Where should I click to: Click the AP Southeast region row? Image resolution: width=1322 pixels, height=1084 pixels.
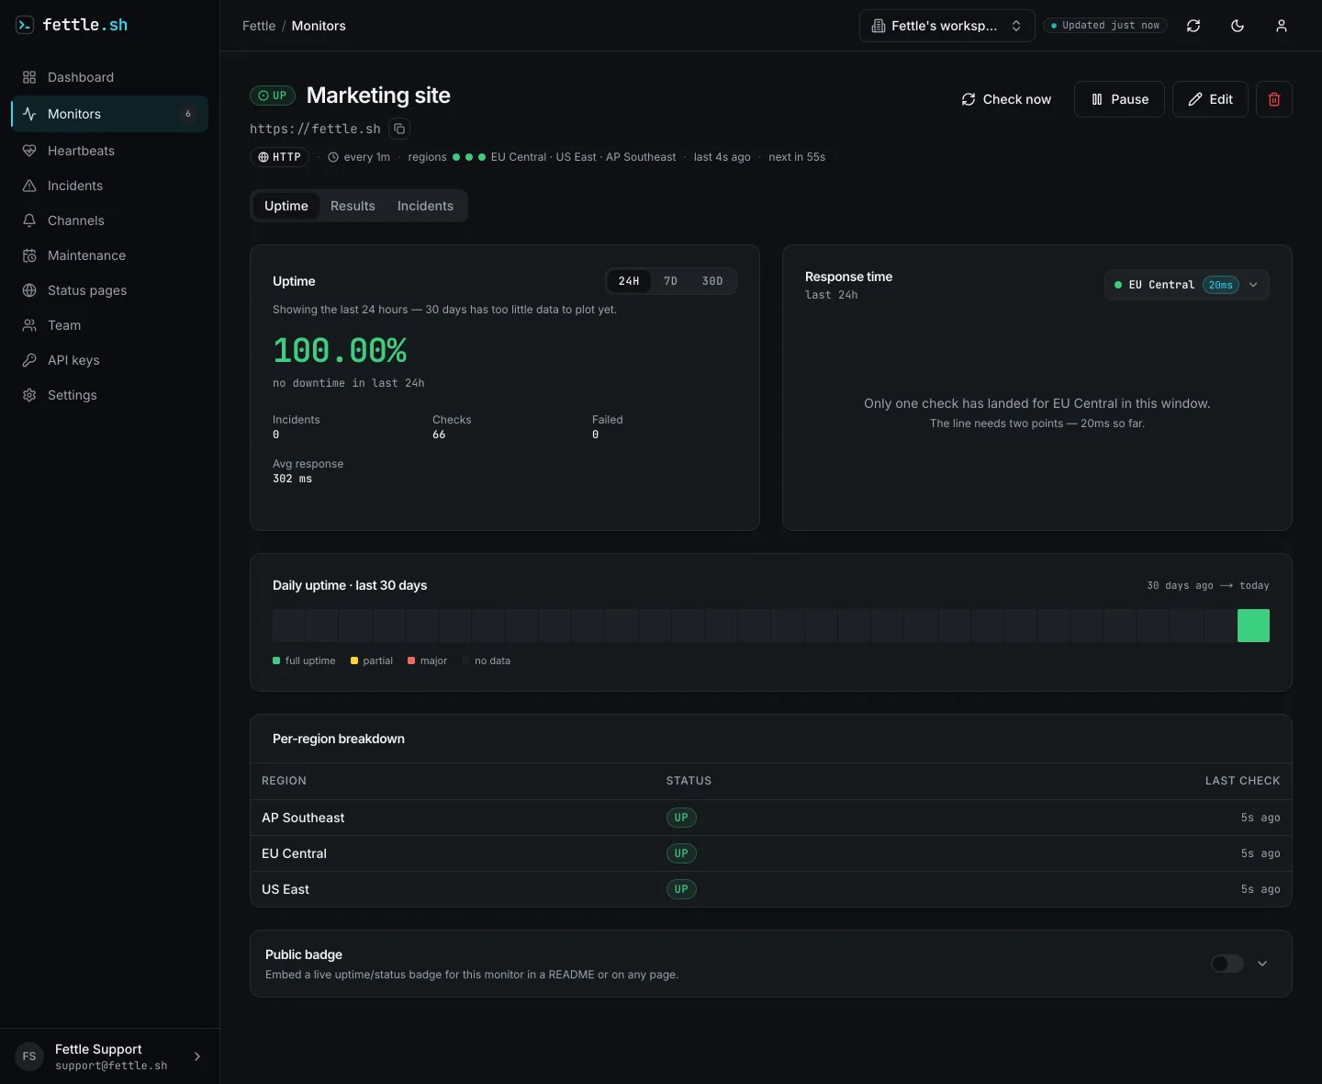[771, 818]
